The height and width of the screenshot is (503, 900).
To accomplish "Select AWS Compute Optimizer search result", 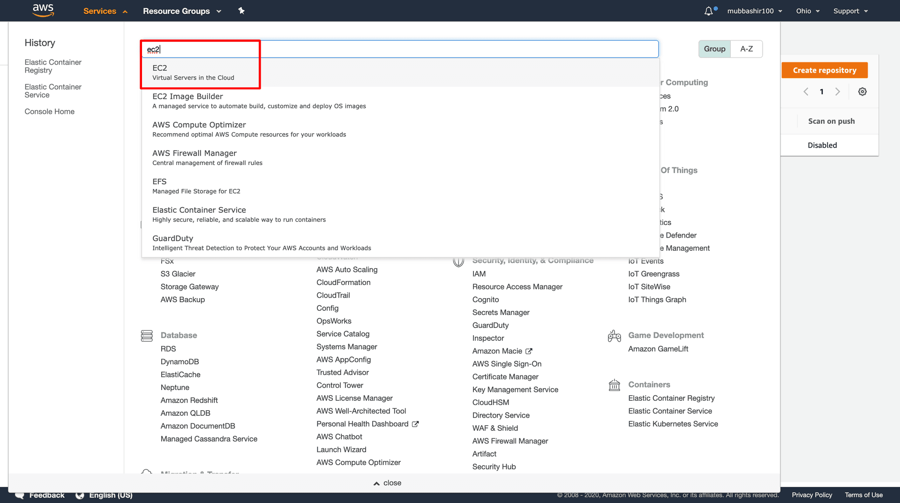I will [x=400, y=129].
